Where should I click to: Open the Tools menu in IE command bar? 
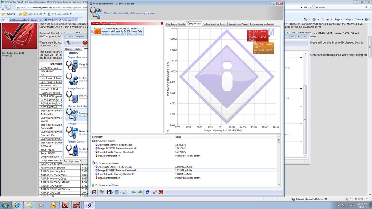tap(359, 20)
